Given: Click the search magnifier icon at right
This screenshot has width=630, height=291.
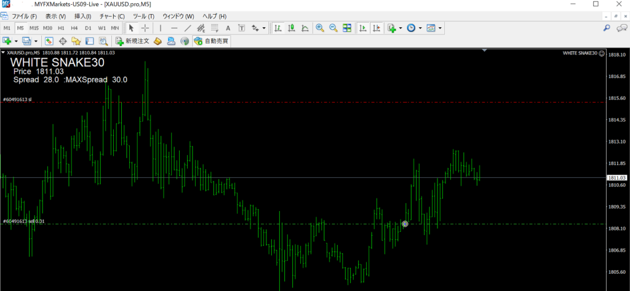Looking at the screenshot, I should (x=607, y=28).
